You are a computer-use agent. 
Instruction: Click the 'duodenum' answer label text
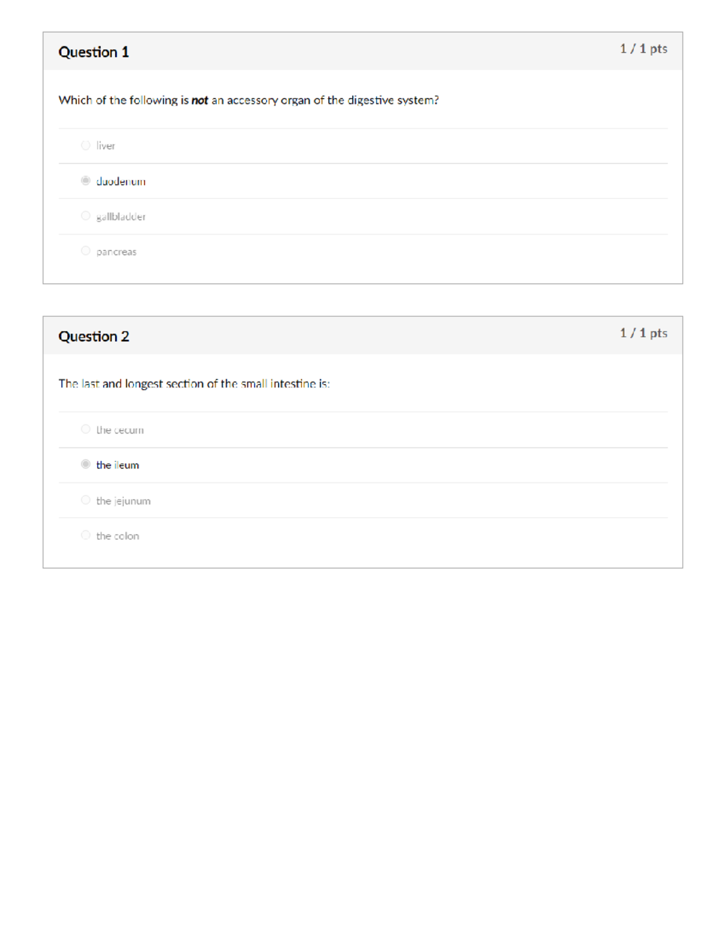point(121,181)
